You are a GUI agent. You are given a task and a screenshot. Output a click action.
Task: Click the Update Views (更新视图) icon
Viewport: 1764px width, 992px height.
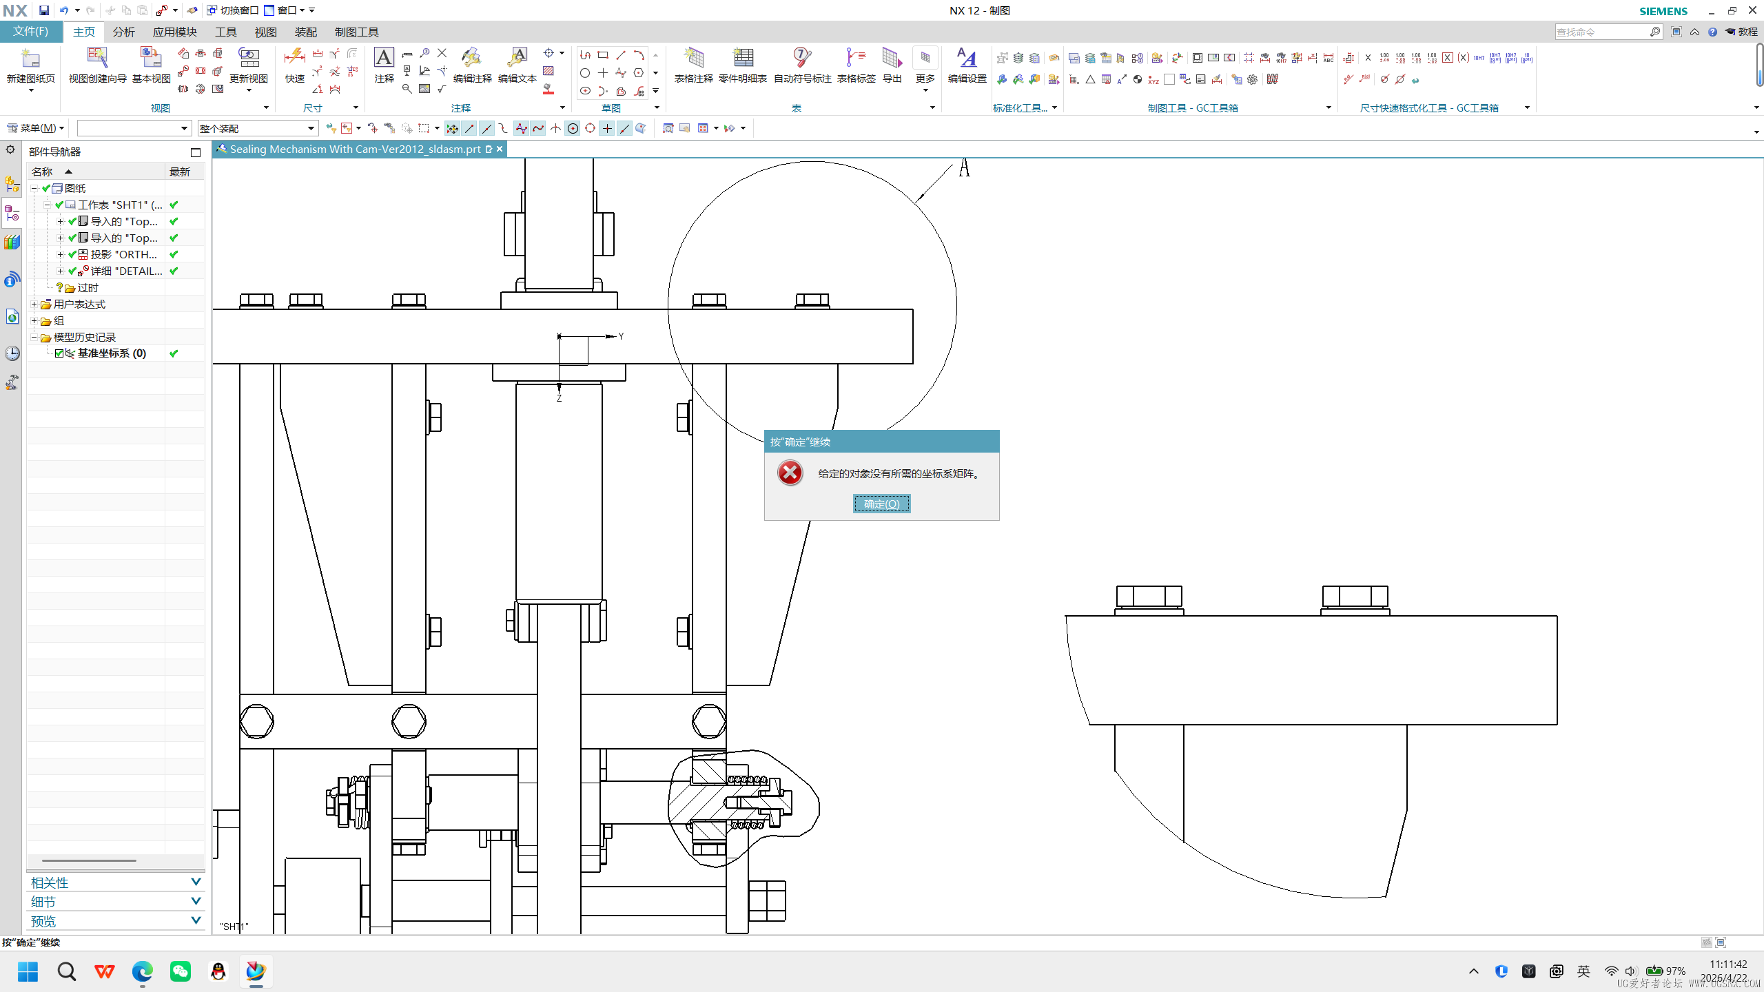249,59
